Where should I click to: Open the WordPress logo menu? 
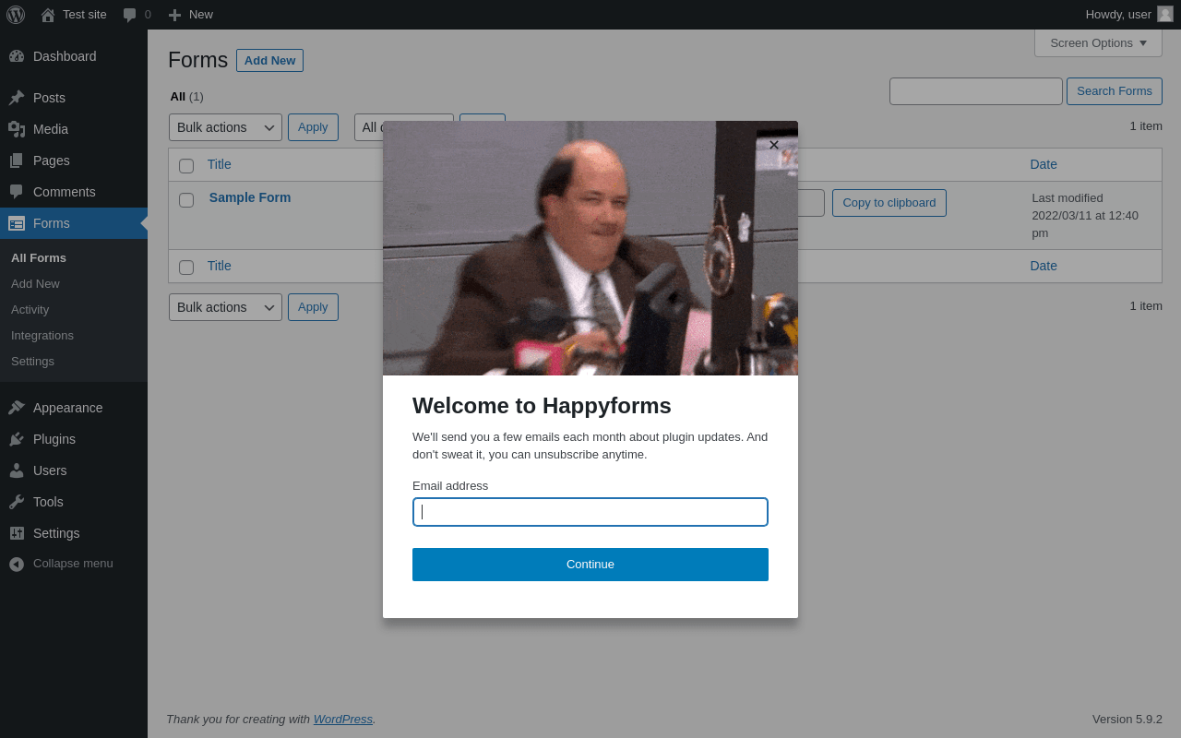[16, 15]
